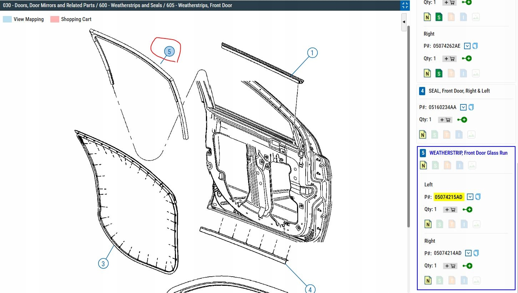Screen dimensions: 518x293
Task: Expand the dropdown beside part number 05074215AD
Action: (470, 197)
